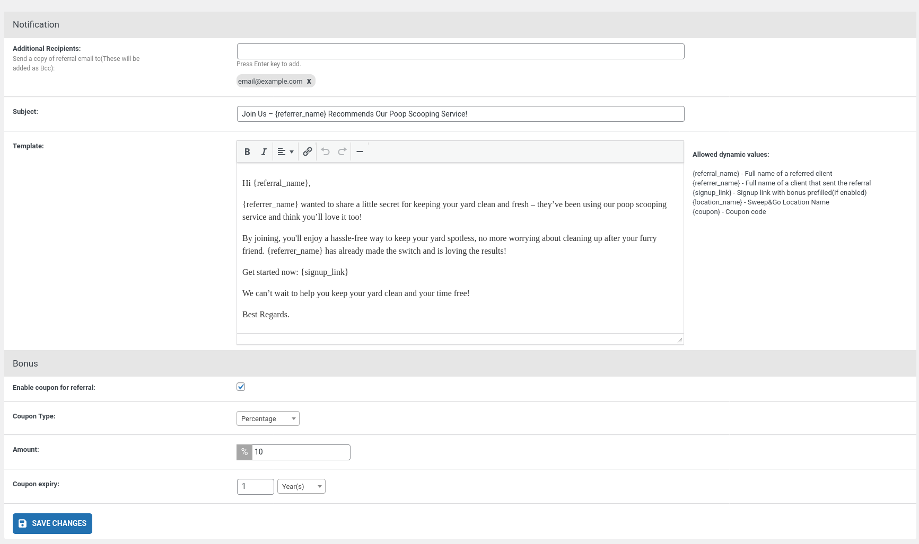Remove email@example.com recipient tag
Screen dimensions: 919x544
tap(309, 82)
